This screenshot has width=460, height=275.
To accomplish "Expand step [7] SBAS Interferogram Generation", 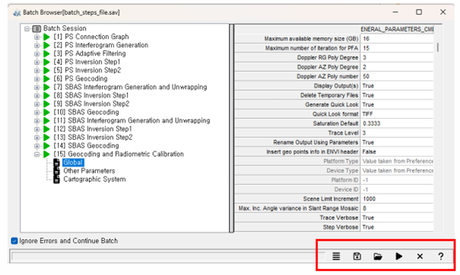I will coord(37,88).
